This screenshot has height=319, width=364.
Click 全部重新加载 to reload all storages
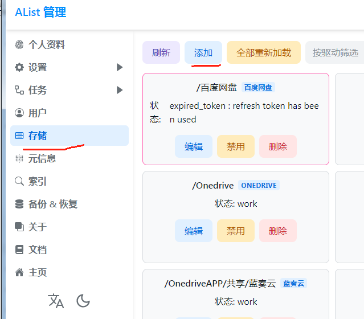click(263, 52)
